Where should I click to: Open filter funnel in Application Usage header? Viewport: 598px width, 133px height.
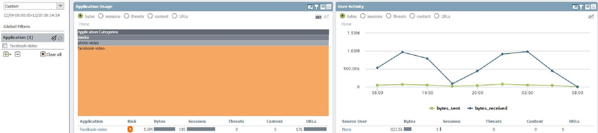(317, 7)
